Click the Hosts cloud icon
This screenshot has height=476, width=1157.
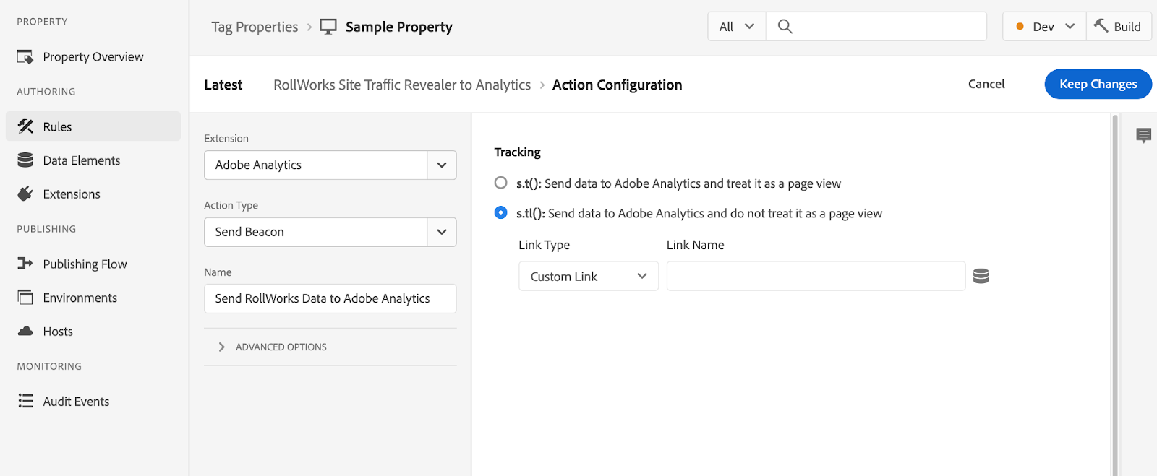click(x=25, y=331)
